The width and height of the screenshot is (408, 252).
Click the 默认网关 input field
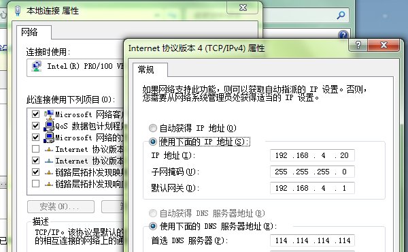pyautogui.click(x=312, y=188)
